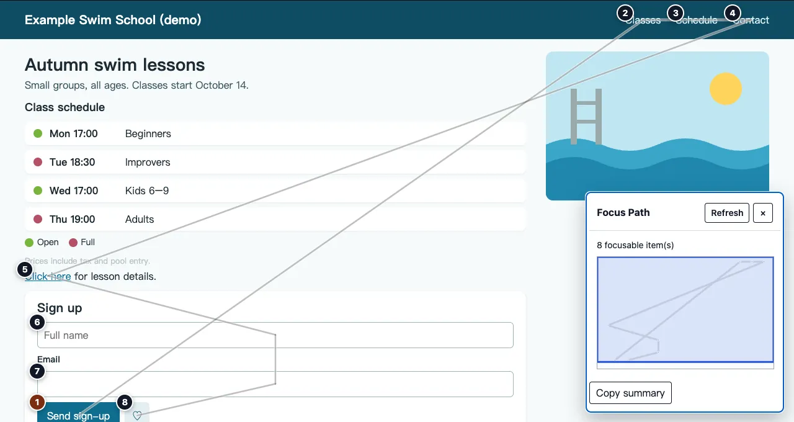
Task: Click the Full legend label
Action: (x=87, y=242)
